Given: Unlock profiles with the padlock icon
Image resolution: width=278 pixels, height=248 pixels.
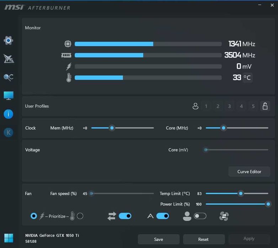Looking at the screenshot, I should tap(265, 106).
